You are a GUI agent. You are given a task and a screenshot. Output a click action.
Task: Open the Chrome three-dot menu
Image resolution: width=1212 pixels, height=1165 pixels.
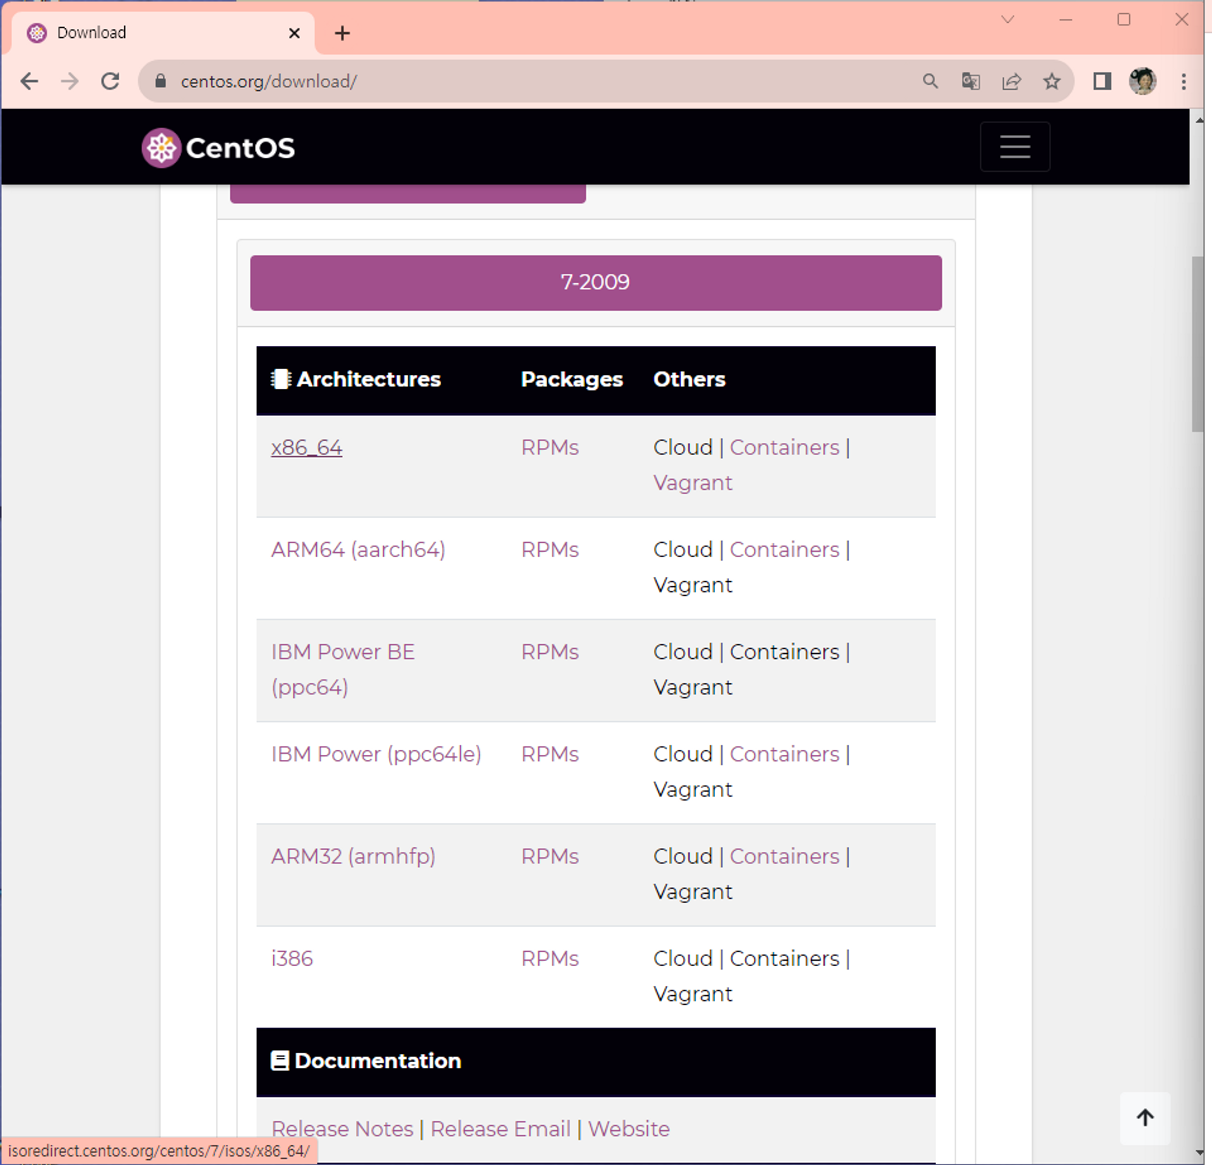pyautogui.click(x=1184, y=81)
